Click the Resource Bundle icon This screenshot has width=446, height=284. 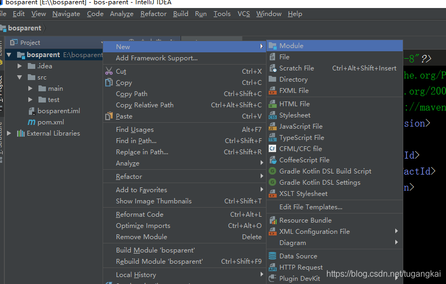272,220
